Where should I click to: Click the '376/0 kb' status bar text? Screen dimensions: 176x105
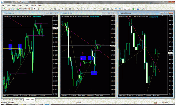165,103
